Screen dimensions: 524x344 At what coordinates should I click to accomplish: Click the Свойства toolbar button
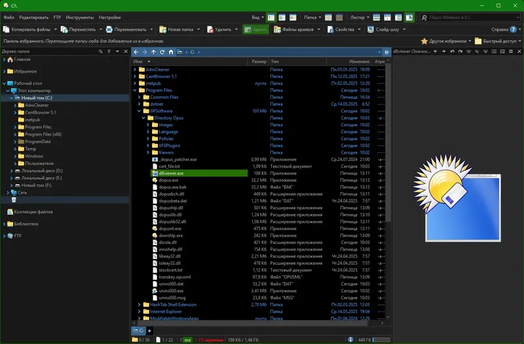tap(341, 29)
